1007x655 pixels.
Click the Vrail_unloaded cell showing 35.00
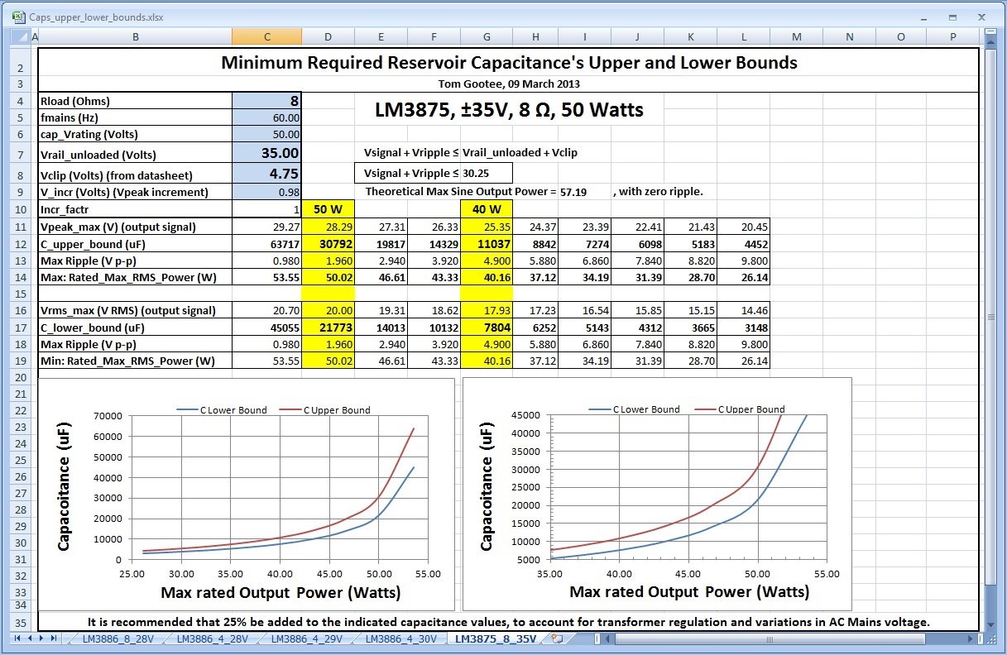click(266, 154)
